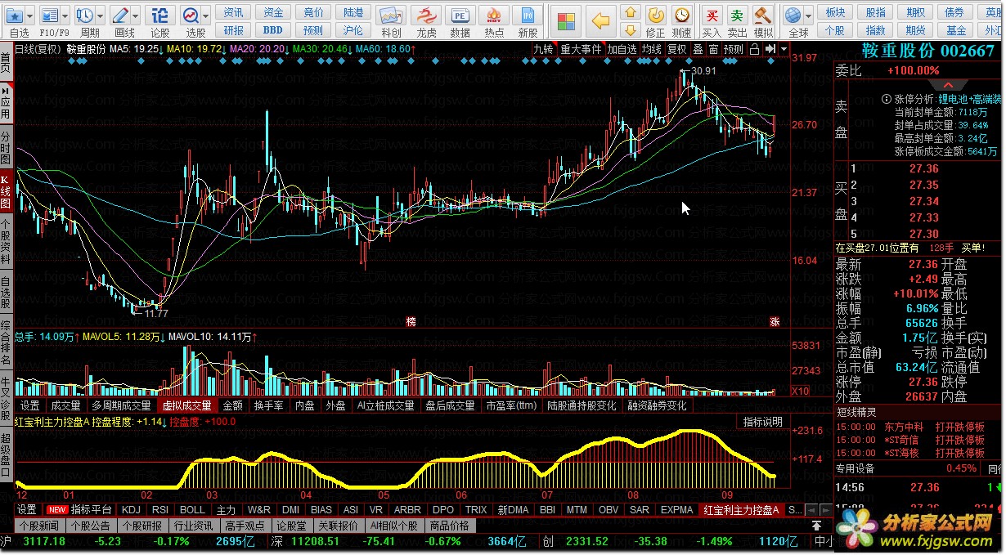1006x555 pixels.
Task: Open the 数据 PE data icon
Action: click(460, 15)
